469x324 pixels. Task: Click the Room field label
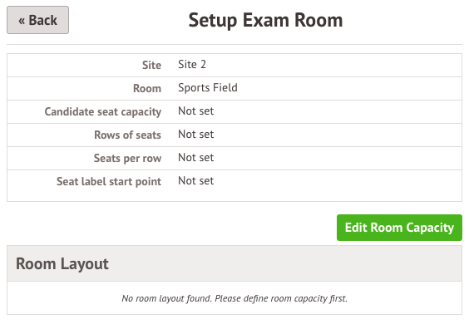[147, 88]
